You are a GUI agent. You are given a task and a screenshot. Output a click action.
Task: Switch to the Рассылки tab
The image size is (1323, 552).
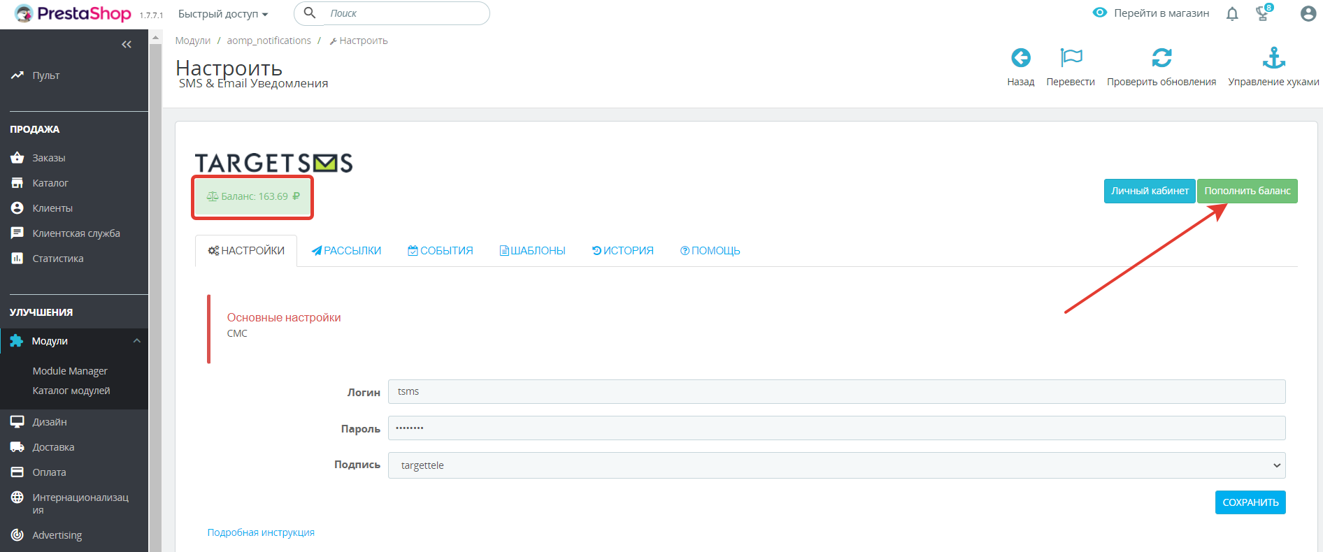tap(346, 251)
